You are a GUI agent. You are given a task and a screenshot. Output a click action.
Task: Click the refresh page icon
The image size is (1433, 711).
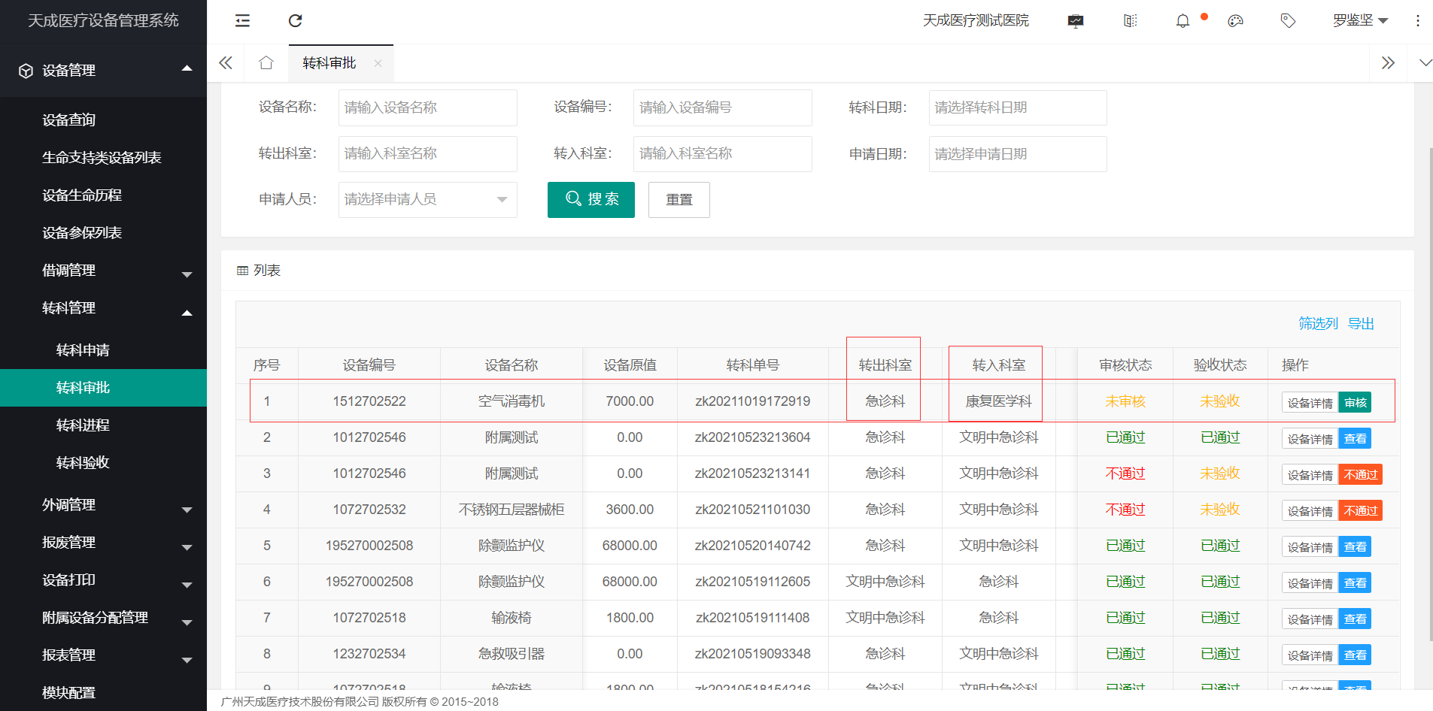click(296, 21)
